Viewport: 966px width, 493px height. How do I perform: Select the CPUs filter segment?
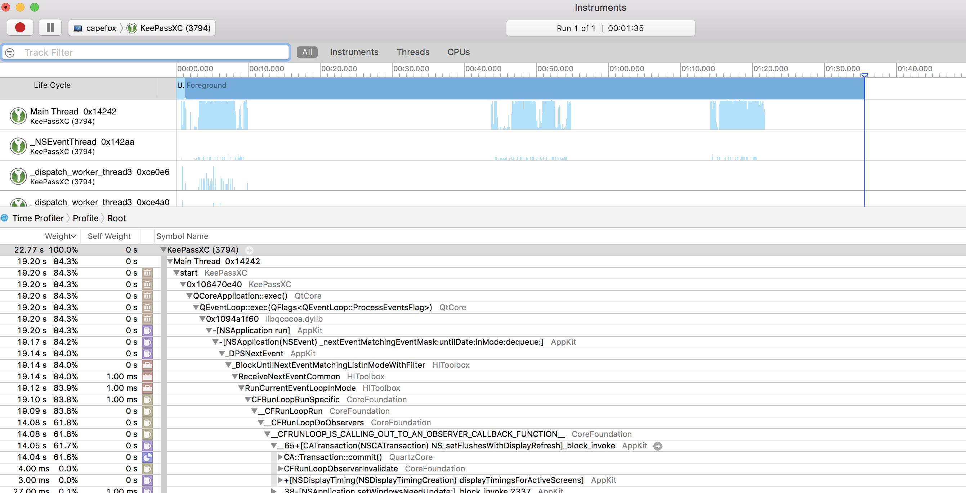(x=458, y=52)
